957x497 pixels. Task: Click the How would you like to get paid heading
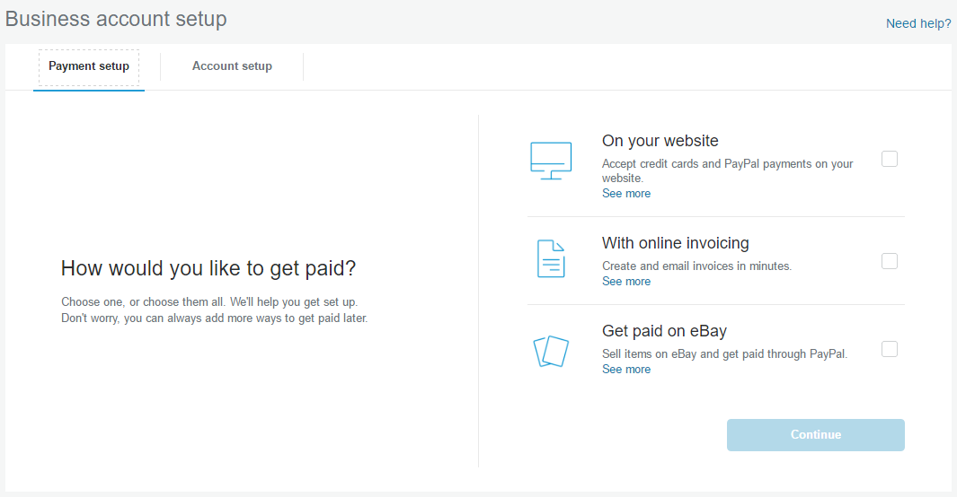click(208, 268)
